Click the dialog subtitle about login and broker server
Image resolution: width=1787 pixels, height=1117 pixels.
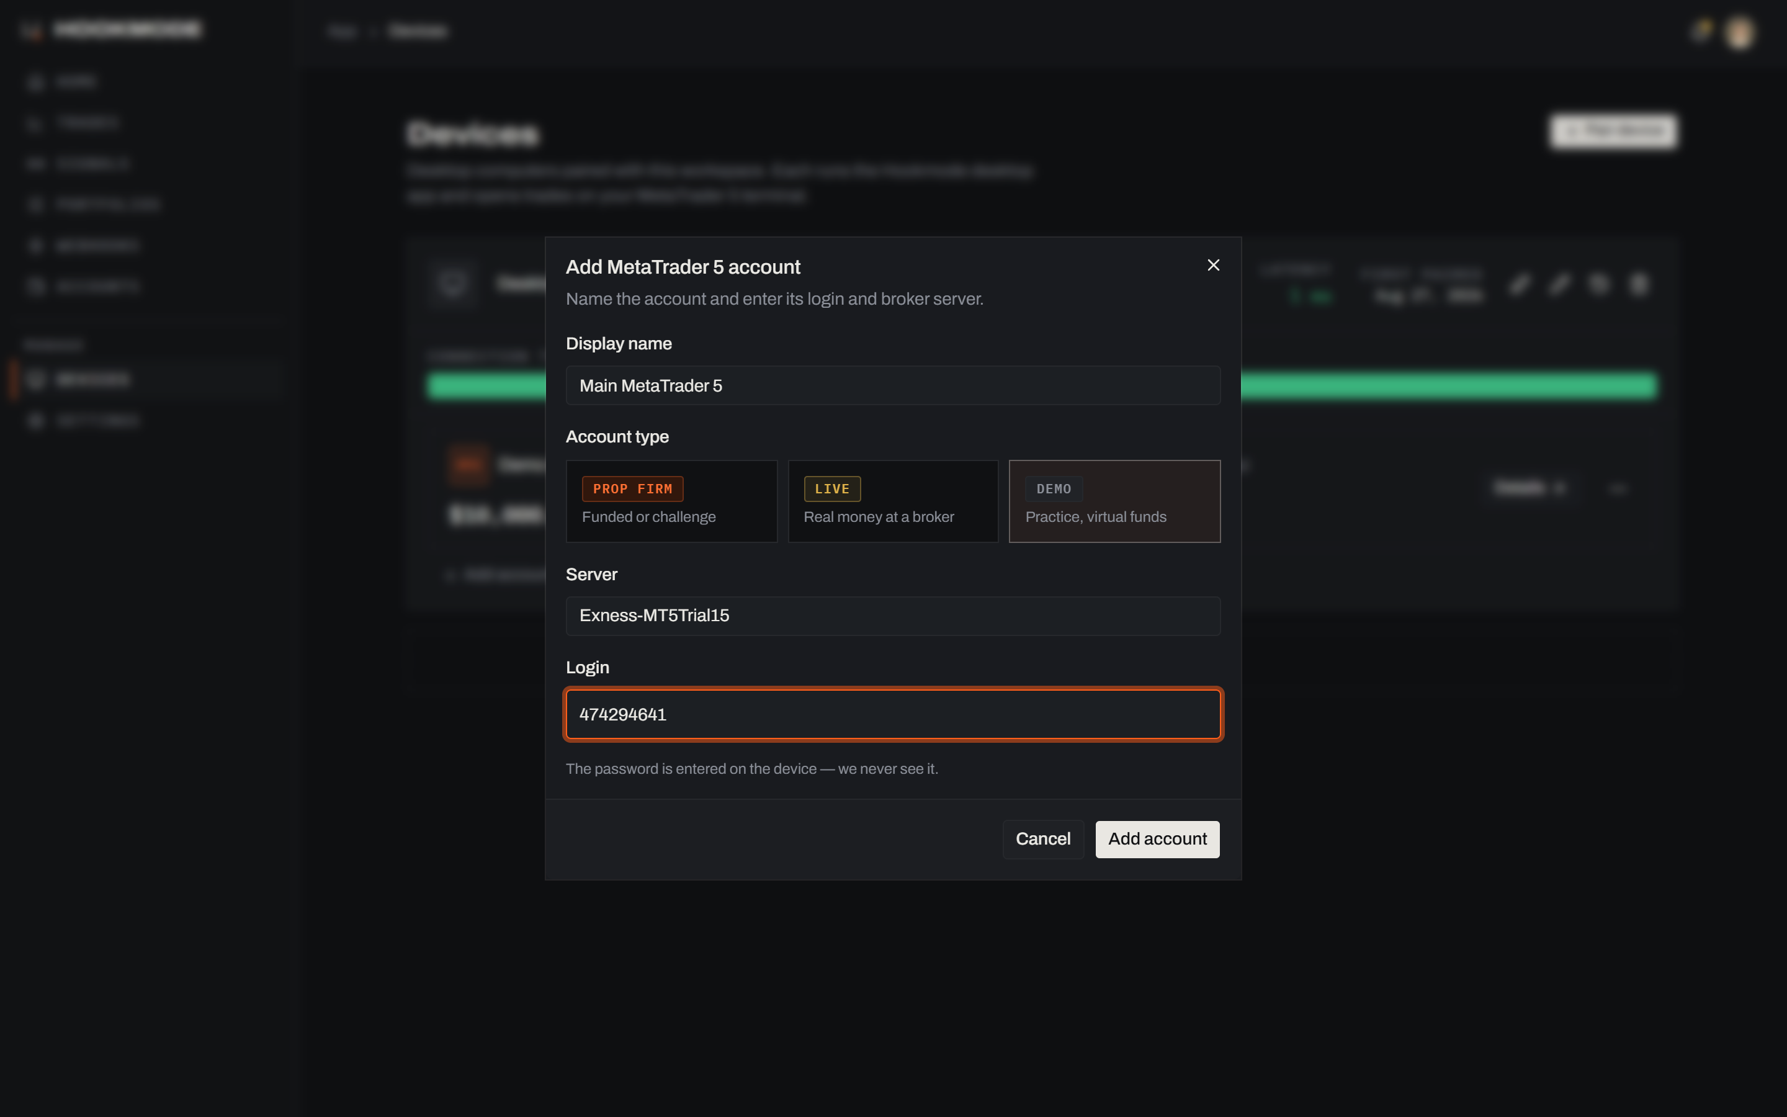[x=774, y=299]
